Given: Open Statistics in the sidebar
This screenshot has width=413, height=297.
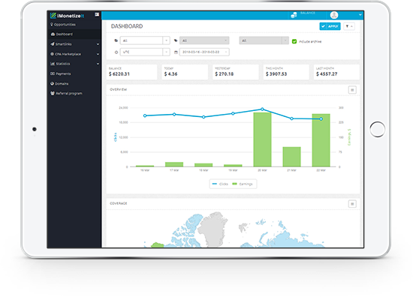Looking at the screenshot, I should click(74, 64).
